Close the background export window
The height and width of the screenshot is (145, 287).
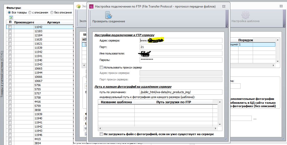point(281,6)
